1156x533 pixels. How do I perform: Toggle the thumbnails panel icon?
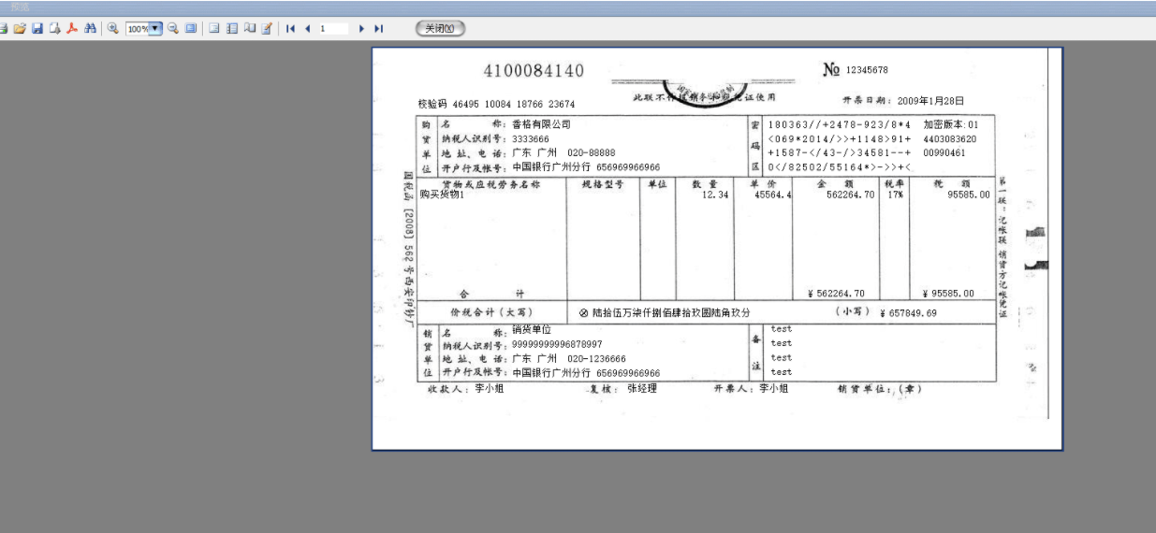(232, 29)
